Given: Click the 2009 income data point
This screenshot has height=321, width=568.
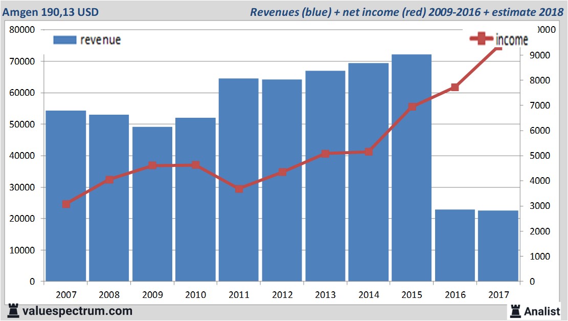Looking at the screenshot, I should (152, 165).
